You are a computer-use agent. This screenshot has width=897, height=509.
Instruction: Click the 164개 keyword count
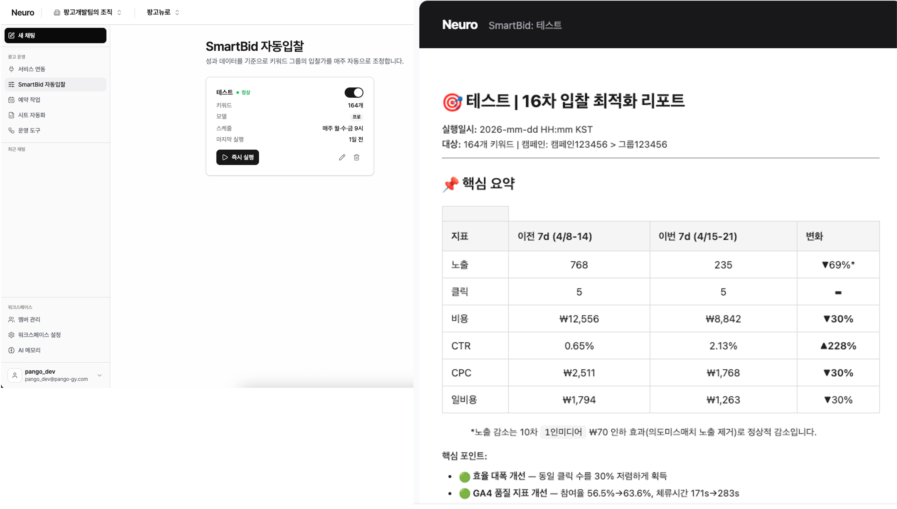[x=355, y=105]
